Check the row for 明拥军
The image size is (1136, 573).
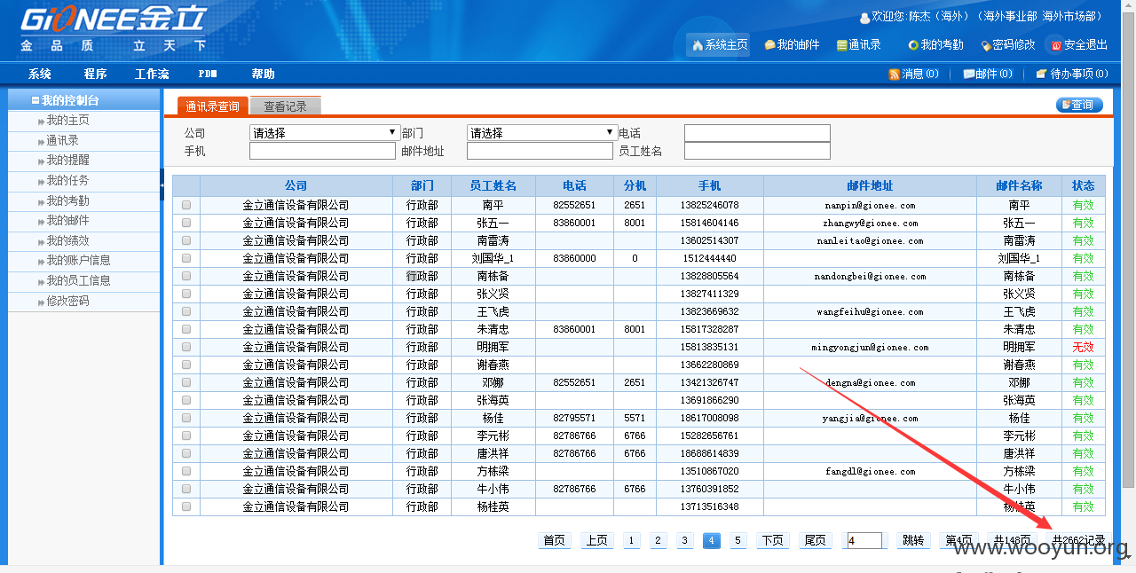pos(186,347)
